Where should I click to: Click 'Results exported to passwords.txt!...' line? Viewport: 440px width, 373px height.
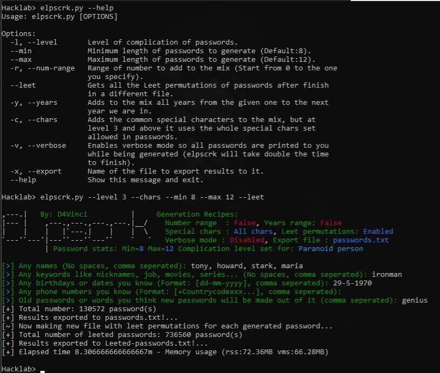(x=89, y=318)
